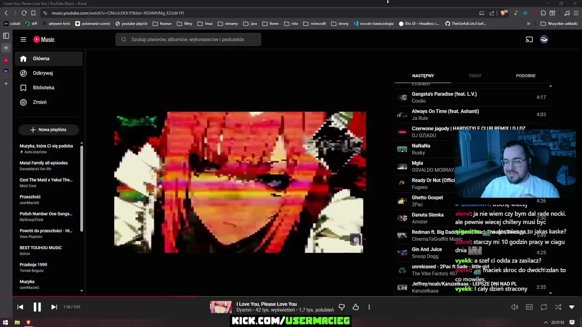Open Biblioteka in the sidebar

49,88
